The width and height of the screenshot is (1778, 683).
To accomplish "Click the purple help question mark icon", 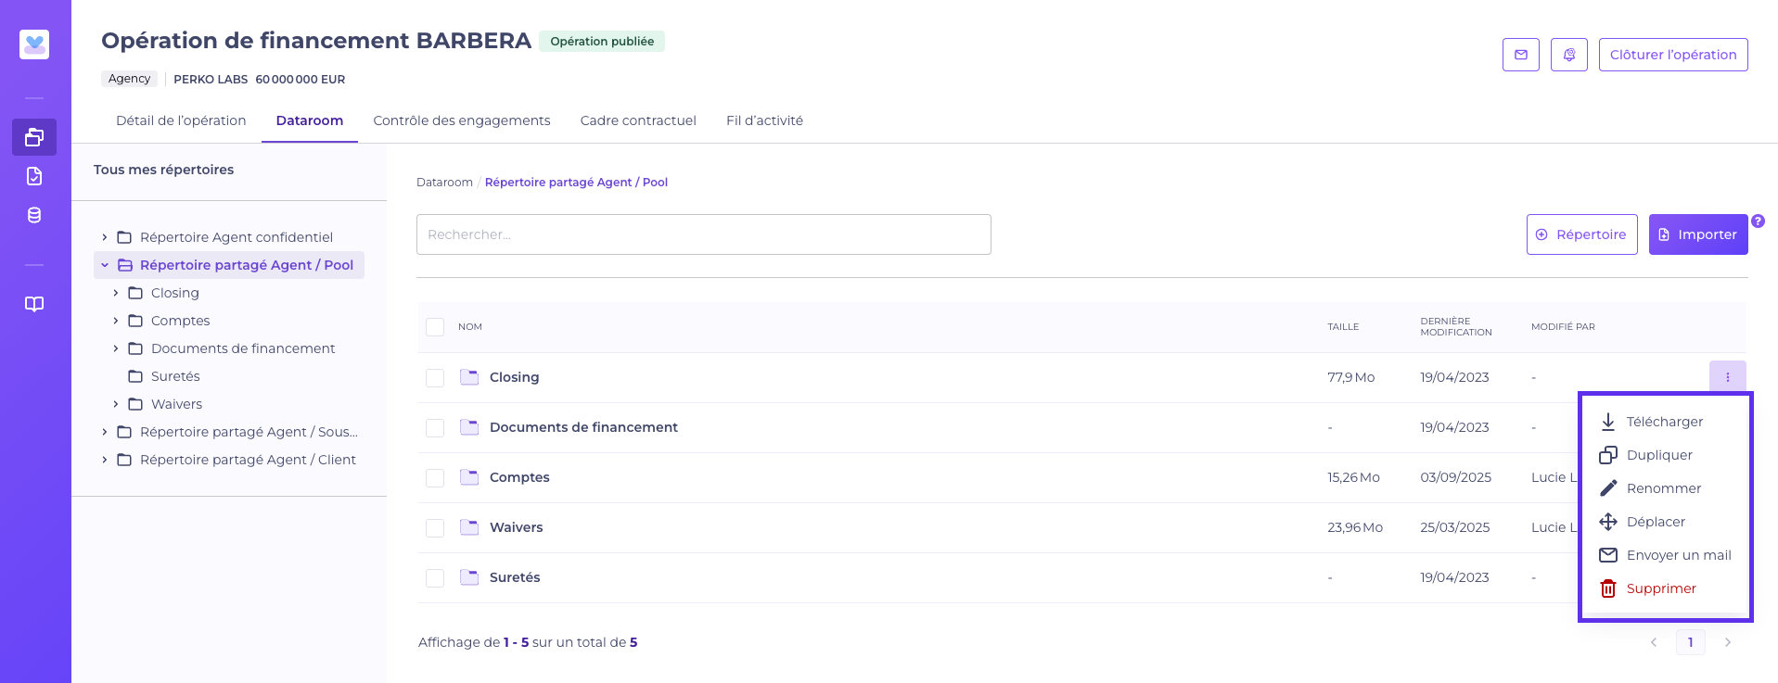I will tap(1758, 221).
